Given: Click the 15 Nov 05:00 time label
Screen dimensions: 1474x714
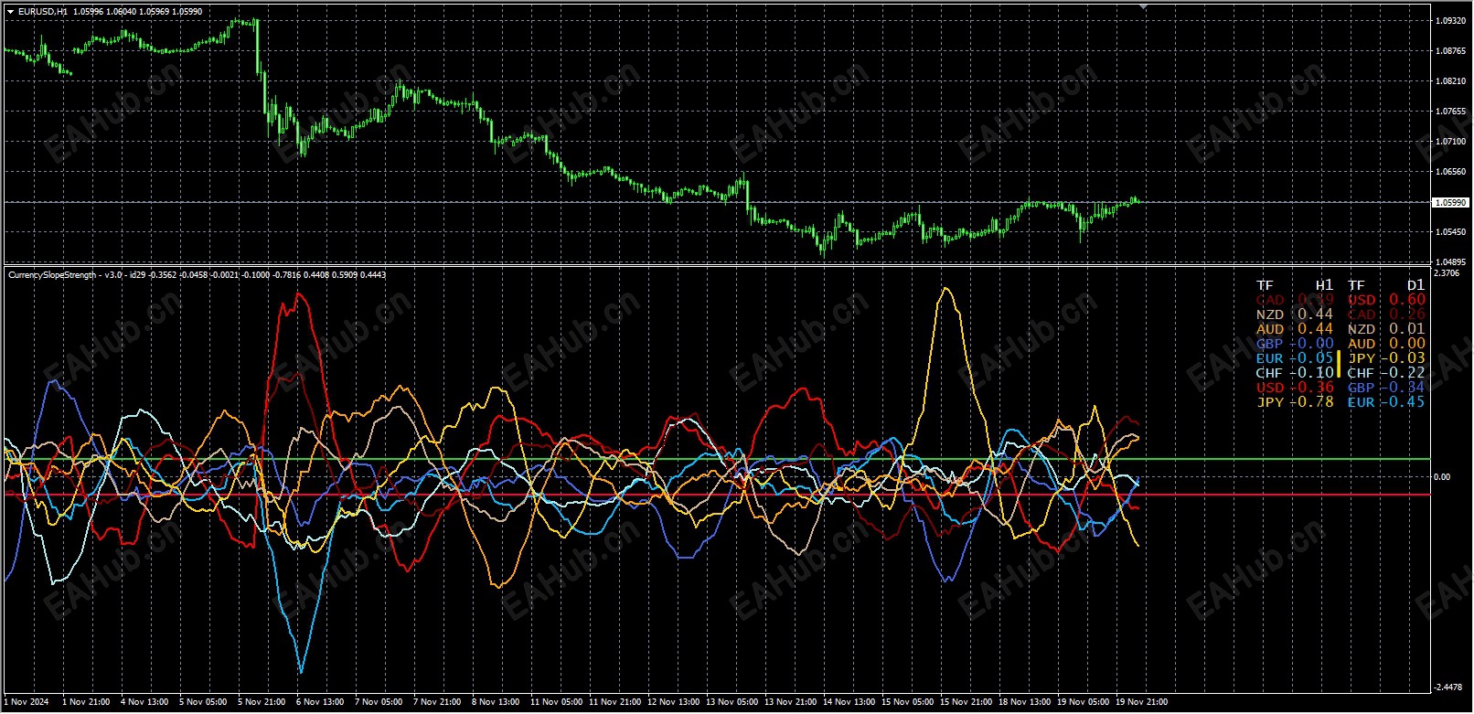Looking at the screenshot, I should coord(907,702).
